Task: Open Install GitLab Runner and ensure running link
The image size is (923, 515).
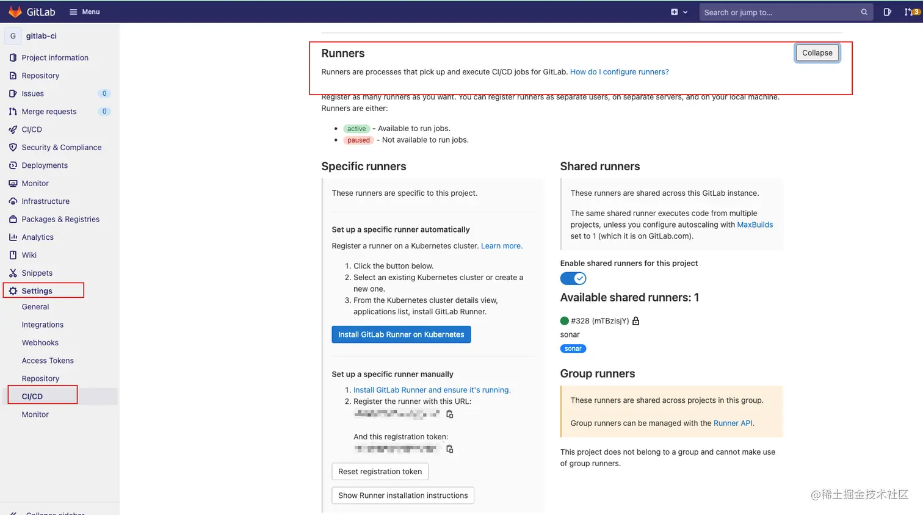Action: click(x=432, y=390)
